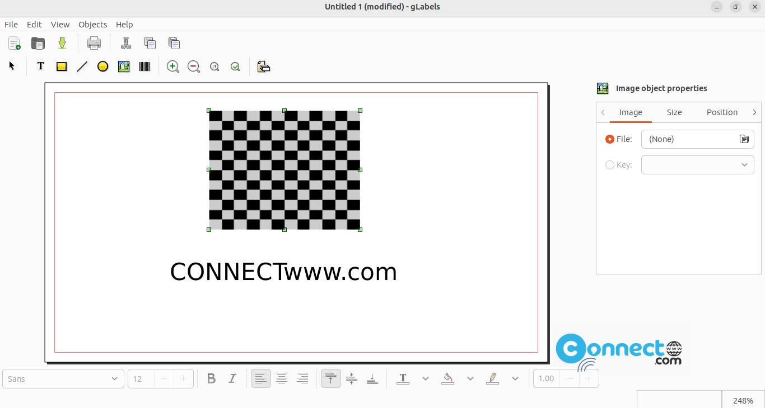The width and height of the screenshot is (765, 408).
Task: Open a file with the folder icon
Action: pos(38,43)
